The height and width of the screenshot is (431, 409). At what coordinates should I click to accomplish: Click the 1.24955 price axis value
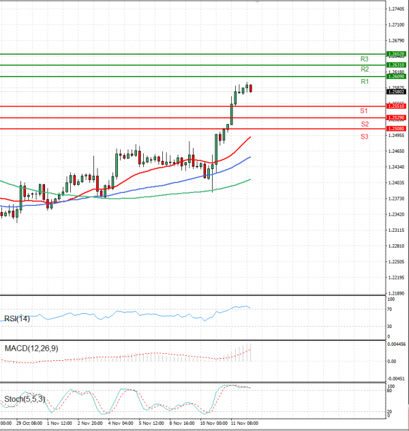coord(396,136)
